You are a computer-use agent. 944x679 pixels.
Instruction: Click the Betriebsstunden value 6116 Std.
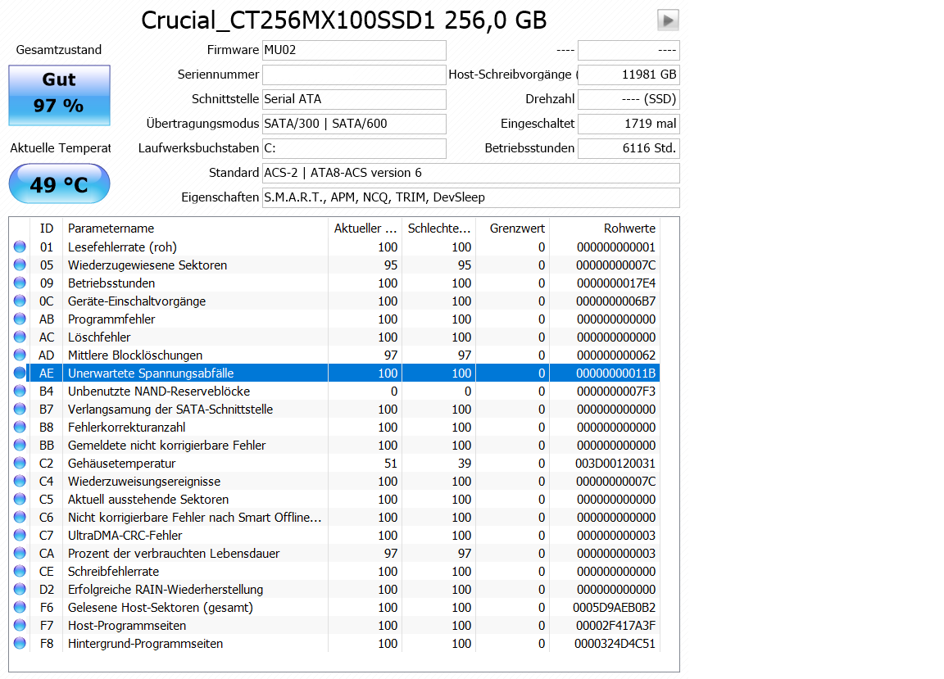click(629, 149)
